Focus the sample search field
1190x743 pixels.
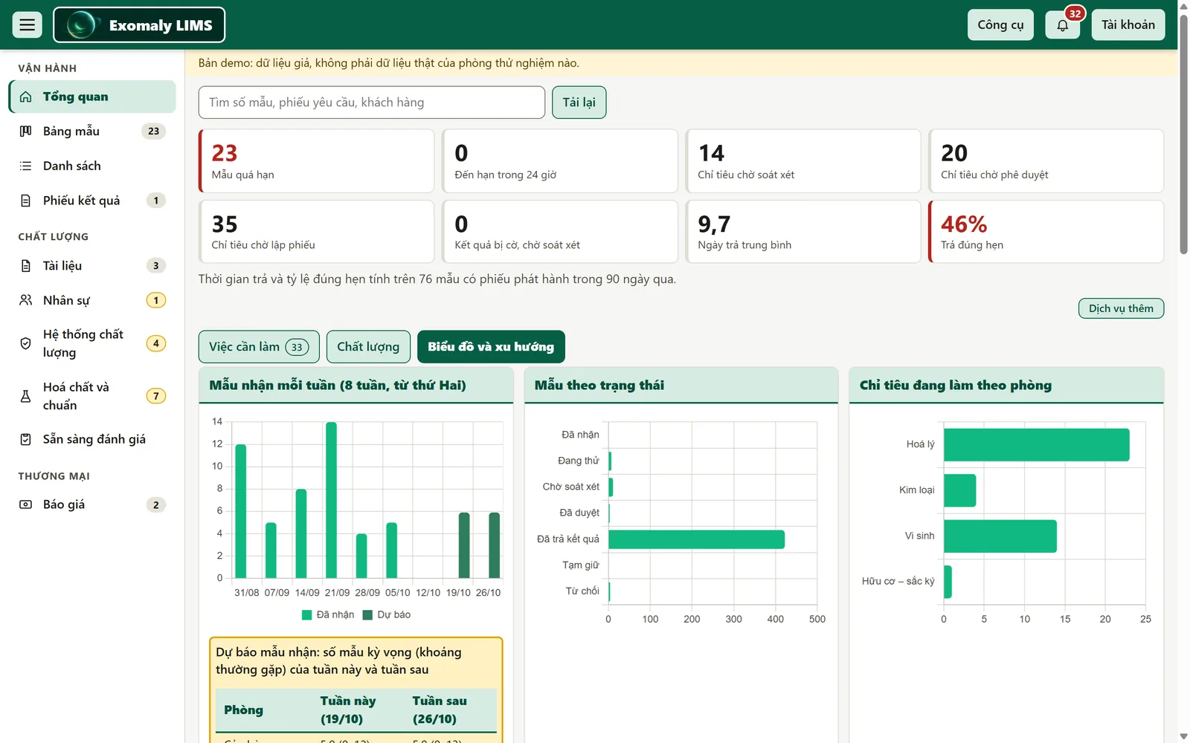click(372, 103)
